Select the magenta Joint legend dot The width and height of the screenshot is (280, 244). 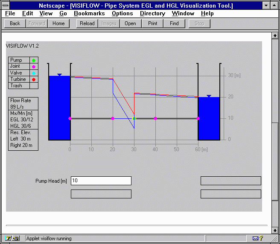pos(34,67)
